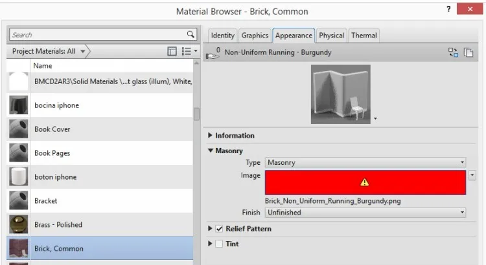Switch to the Thermal tab
This screenshot has height=265, width=486.
click(x=364, y=36)
